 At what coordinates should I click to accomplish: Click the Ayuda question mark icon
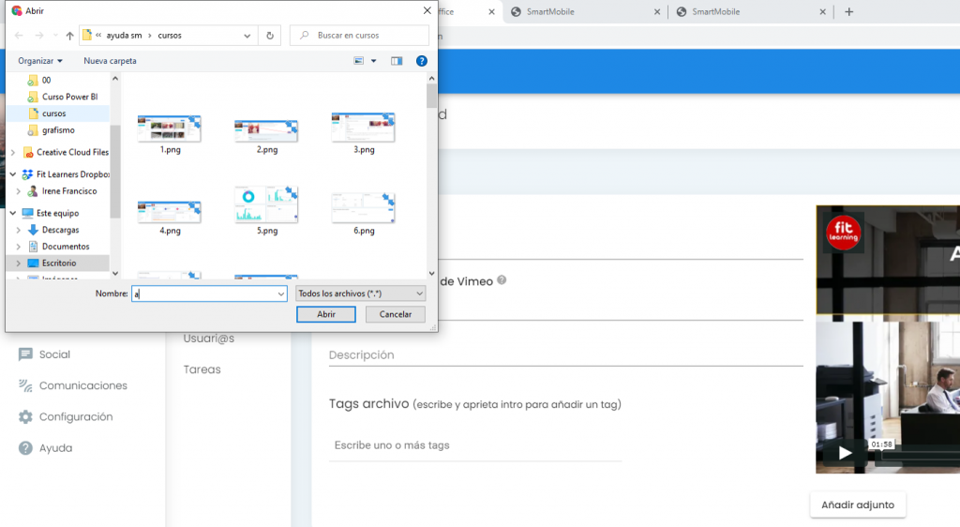26,448
